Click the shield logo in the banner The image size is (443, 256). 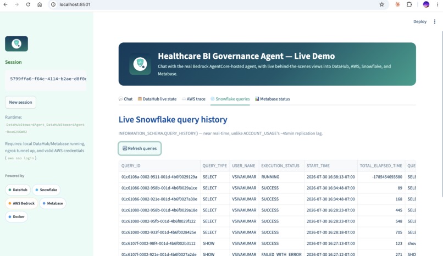(x=140, y=64)
